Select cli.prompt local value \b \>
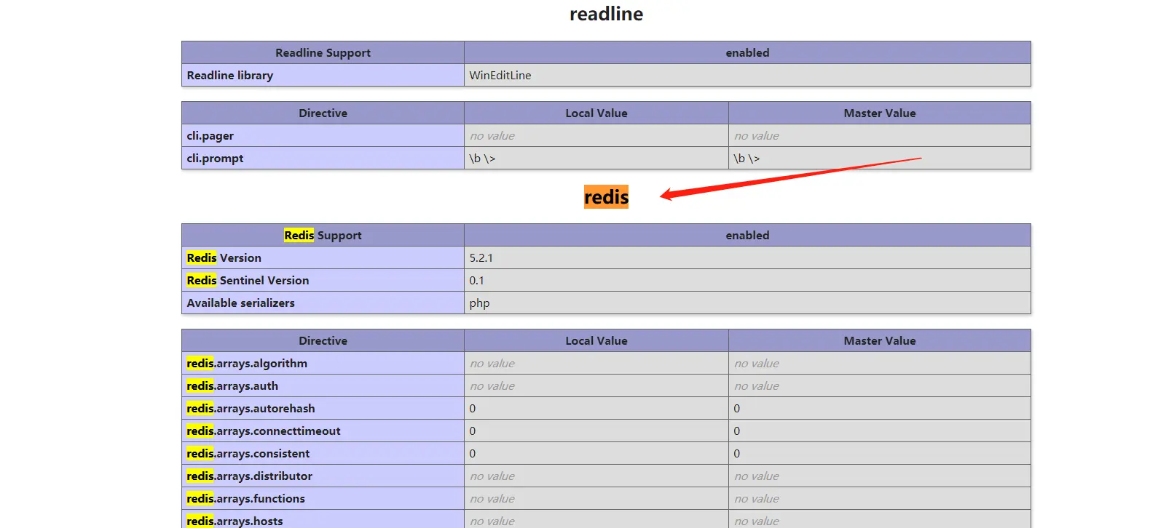 (x=482, y=158)
